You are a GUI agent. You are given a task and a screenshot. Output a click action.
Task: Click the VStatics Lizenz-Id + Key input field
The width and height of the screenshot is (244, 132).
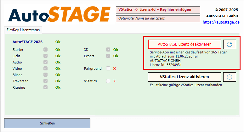point(158,10)
